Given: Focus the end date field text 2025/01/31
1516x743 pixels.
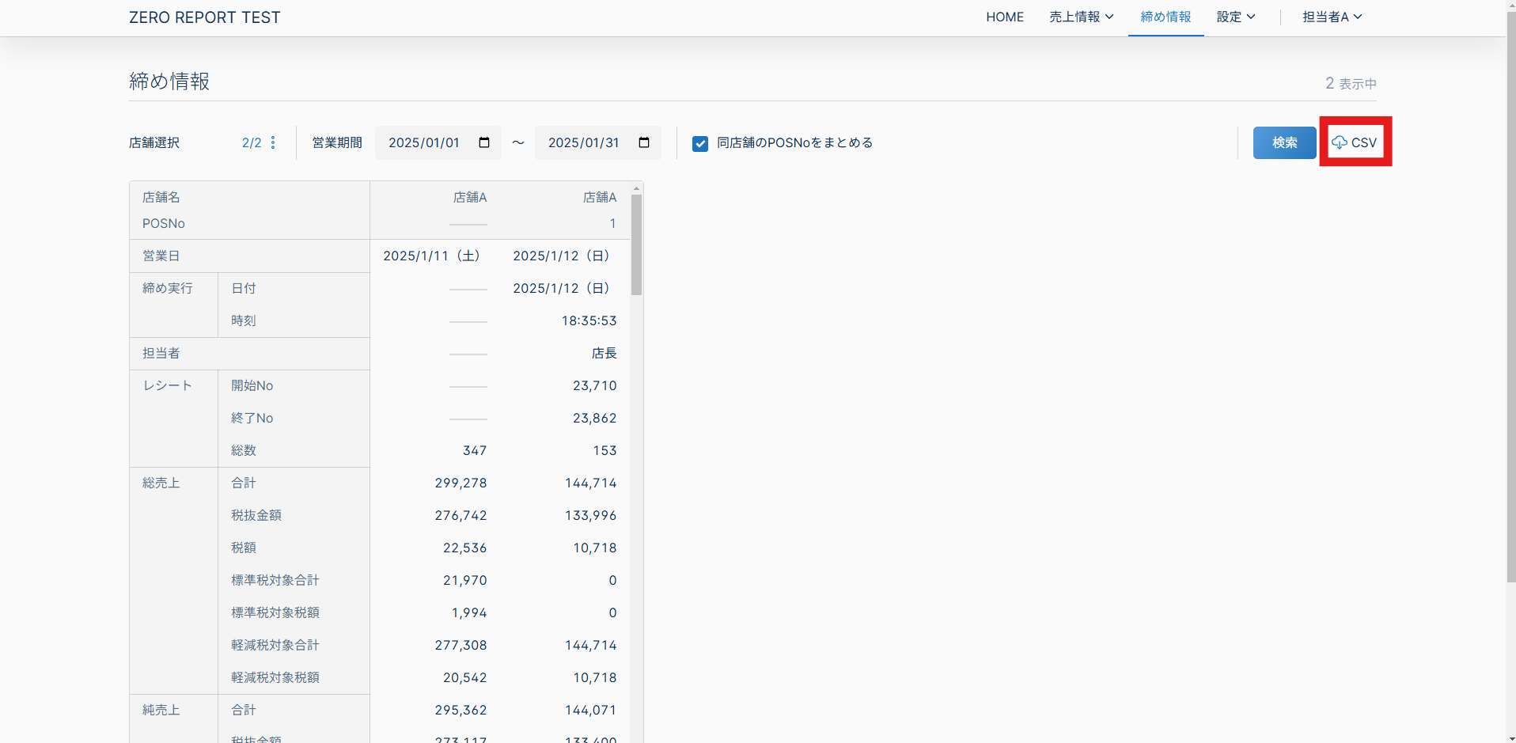Looking at the screenshot, I should point(584,142).
